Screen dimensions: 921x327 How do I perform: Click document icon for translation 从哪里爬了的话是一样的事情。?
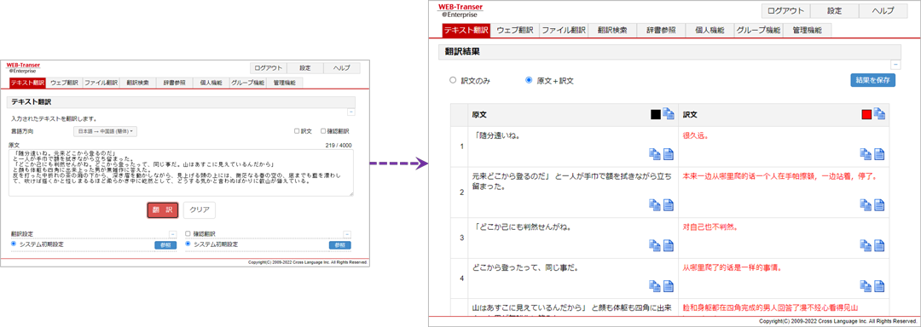pyautogui.click(x=879, y=285)
